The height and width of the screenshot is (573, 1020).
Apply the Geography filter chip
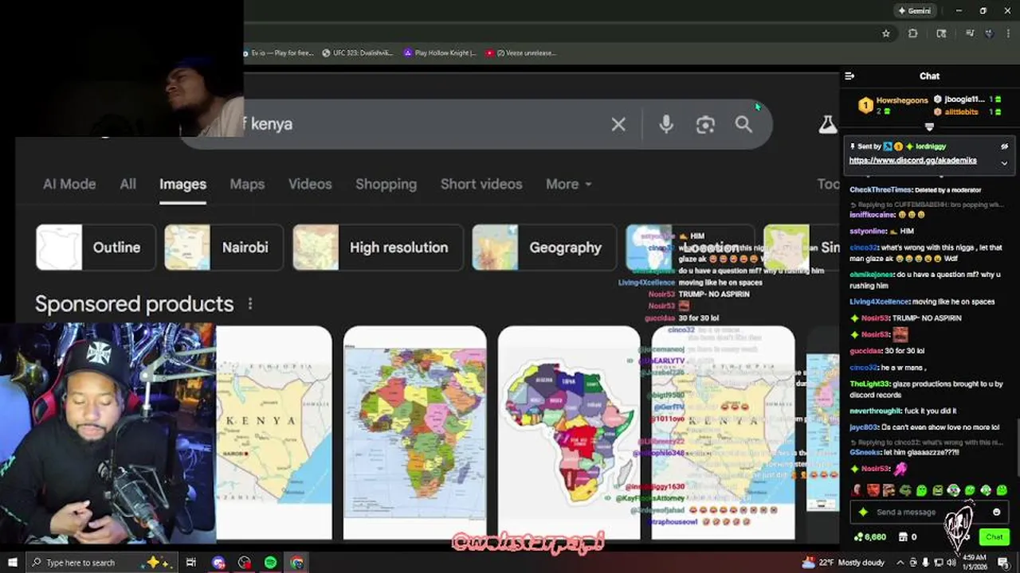[x=544, y=248]
